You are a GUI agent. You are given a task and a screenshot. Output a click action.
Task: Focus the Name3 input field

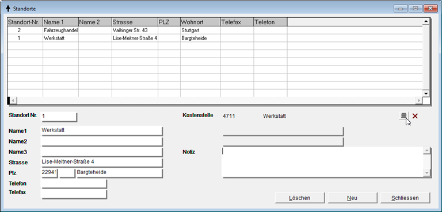(x=101, y=152)
